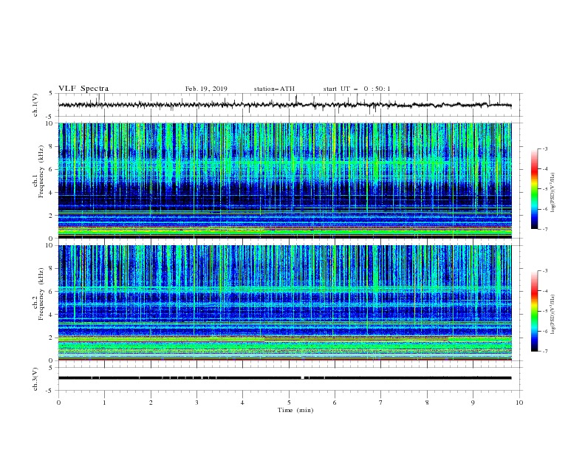Click time axis tick label "1"
Screen dimensions: 585x452
click(104, 403)
